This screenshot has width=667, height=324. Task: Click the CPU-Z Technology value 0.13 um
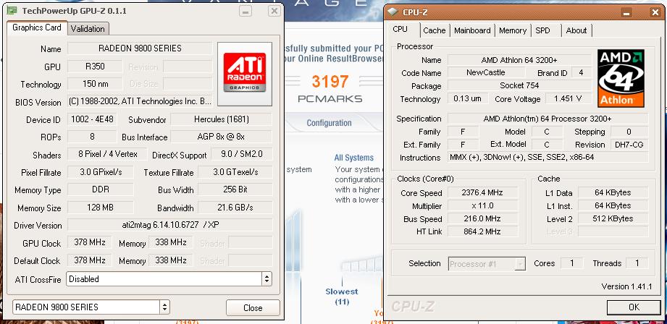(468, 98)
